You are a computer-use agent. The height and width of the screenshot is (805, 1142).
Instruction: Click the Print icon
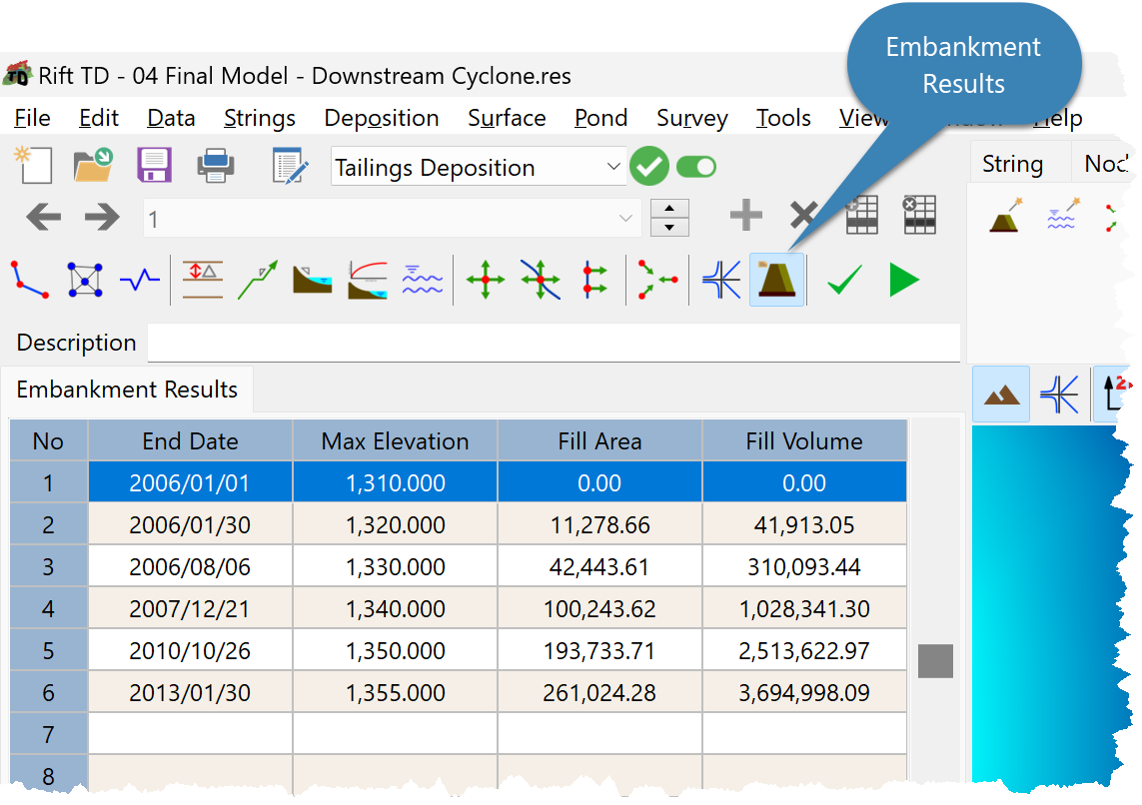coord(216,166)
